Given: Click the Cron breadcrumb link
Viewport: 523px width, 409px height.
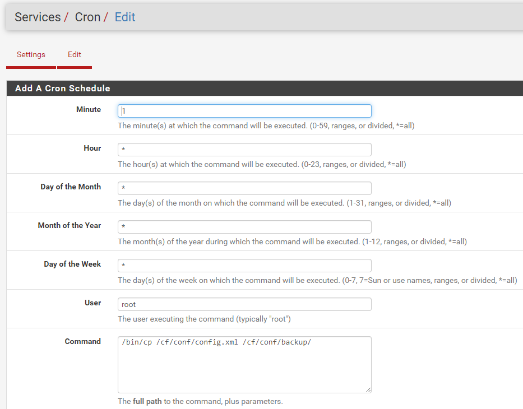Looking at the screenshot, I should (x=87, y=17).
